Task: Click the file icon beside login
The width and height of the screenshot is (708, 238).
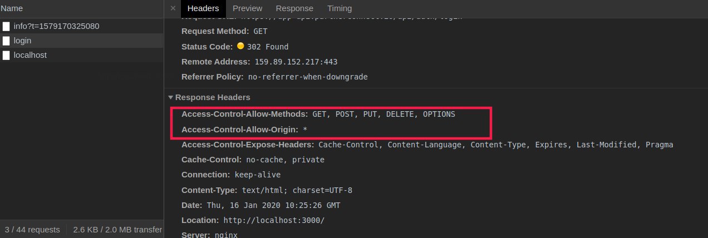Action: point(6,41)
